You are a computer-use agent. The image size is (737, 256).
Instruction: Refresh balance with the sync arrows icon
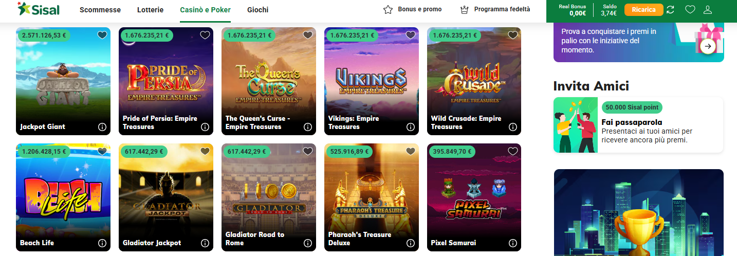click(x=670, y=9)
